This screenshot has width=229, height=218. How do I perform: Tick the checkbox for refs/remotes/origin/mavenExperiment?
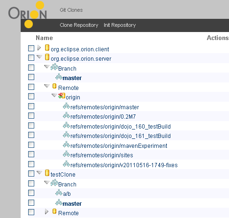point(31,145)
